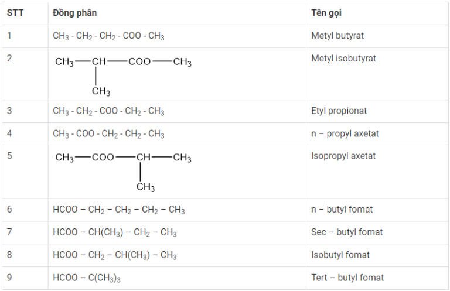Click row number 6 in STT column

tap(9, 209)
